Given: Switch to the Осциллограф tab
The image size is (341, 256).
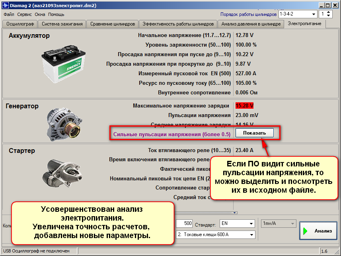Looking at the screenshot, I should (20, 24).
